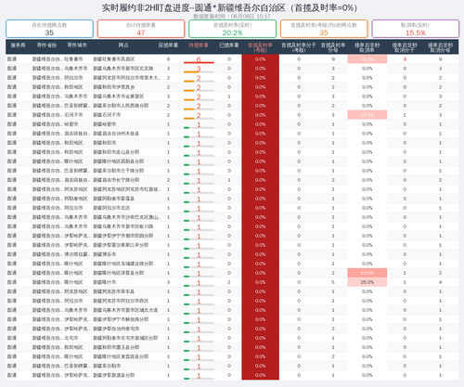Select the 新疆喀什地区疏勒县分部 site cell
The height and width of the screenshot is (387, 464).
tap(119, 161)
